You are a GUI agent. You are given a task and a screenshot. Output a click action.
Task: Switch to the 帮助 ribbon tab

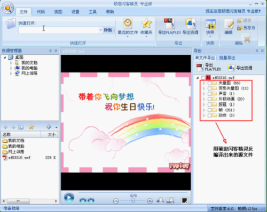coord(110,12)
